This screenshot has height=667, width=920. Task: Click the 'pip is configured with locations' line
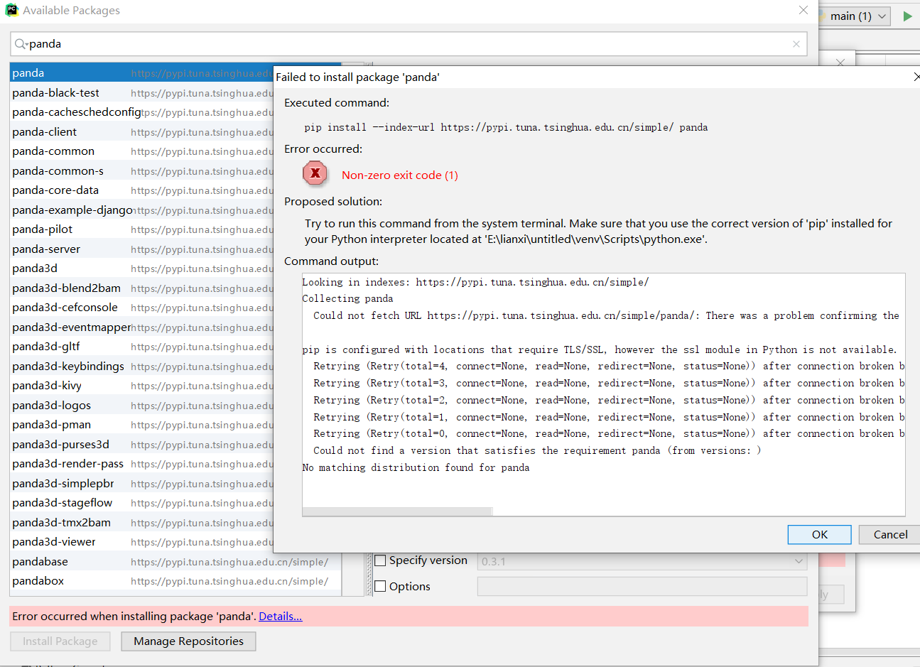pos(599,349)
